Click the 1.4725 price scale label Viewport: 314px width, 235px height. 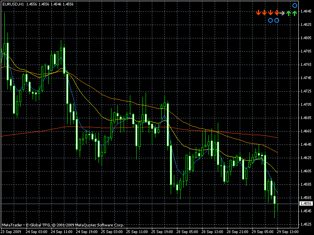click(x=306, y=91)
